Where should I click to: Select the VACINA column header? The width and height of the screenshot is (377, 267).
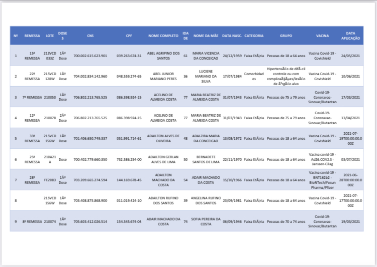322,36
